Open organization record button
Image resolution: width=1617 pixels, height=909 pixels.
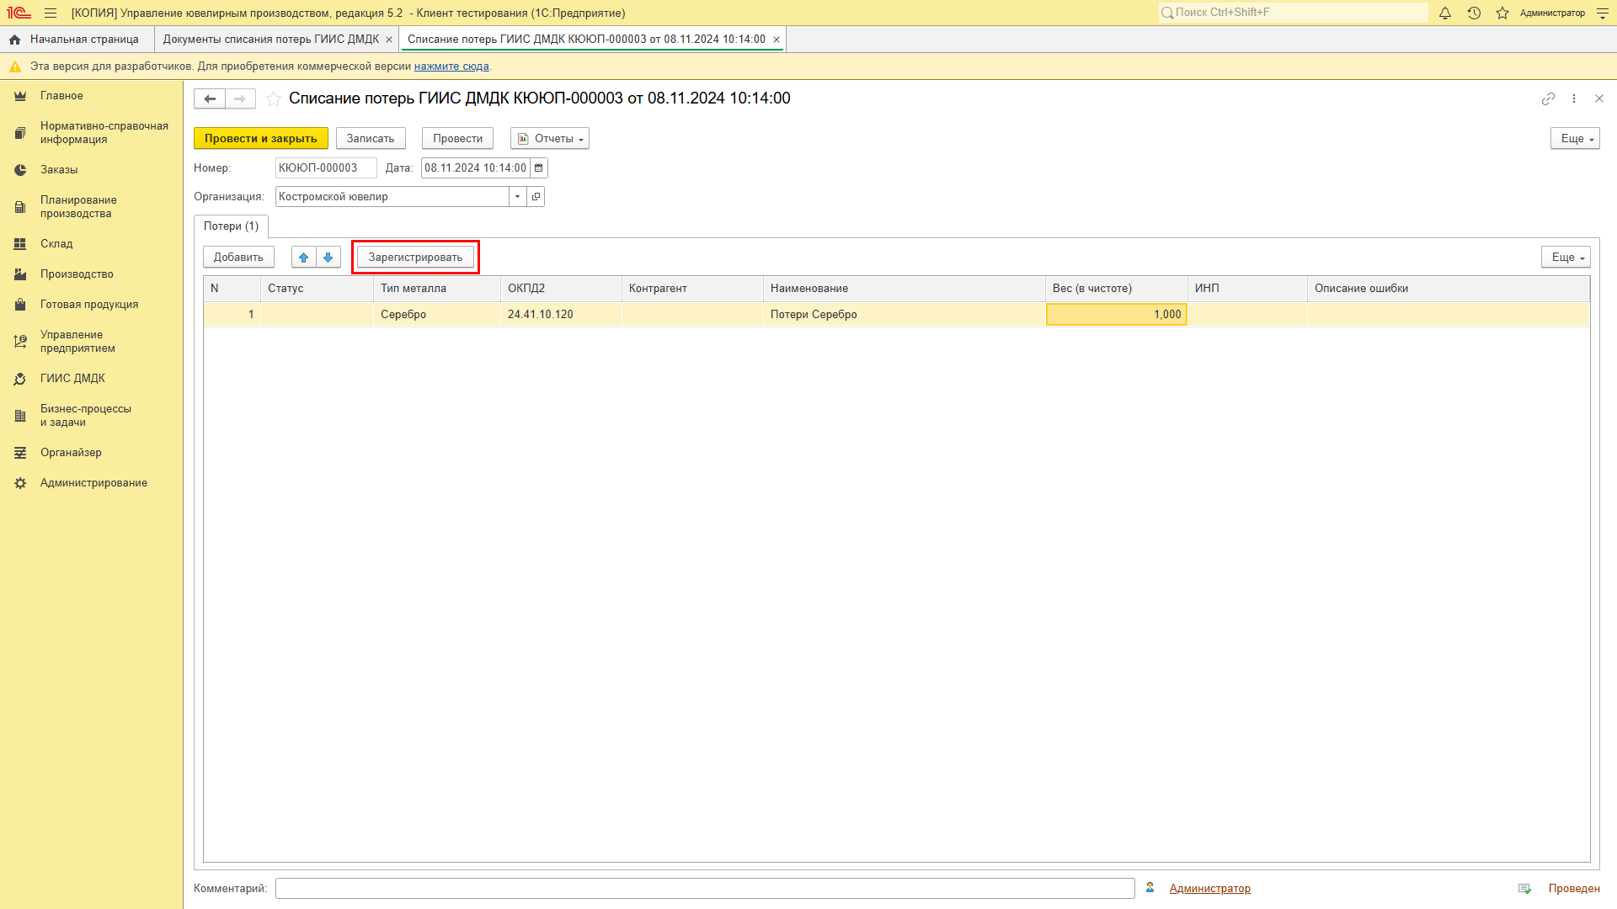point(536,197)
